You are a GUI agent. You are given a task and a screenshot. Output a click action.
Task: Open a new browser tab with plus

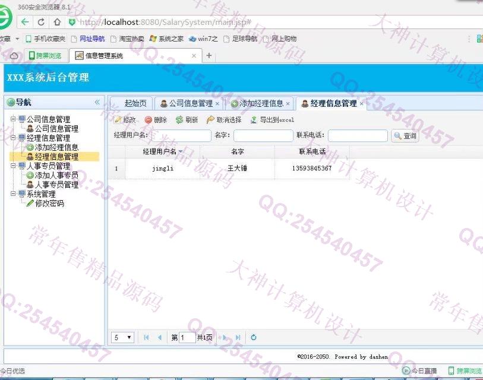point(209,55)
